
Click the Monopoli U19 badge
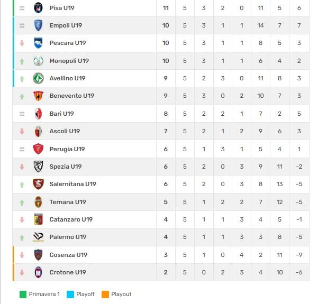click(x=38, y=61)
